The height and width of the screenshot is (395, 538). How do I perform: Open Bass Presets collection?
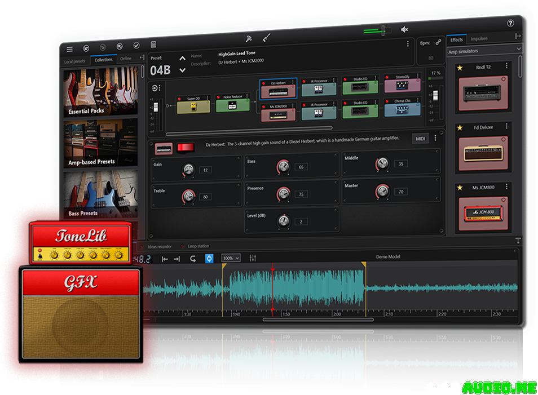[x=100, y=194]
